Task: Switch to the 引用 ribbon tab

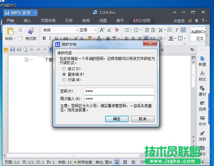Action: coord(69,21)
